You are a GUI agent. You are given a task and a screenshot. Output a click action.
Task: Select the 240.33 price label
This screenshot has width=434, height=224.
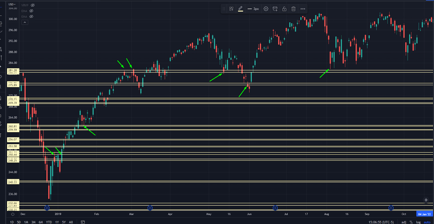point(12,182)
